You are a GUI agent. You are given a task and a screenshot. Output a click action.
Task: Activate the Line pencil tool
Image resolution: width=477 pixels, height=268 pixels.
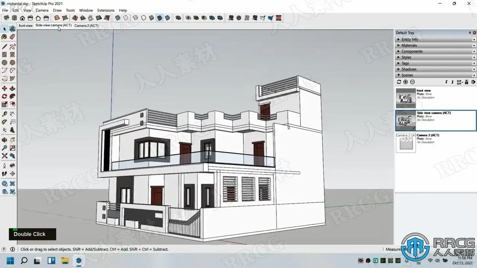[x=4, y=47]
